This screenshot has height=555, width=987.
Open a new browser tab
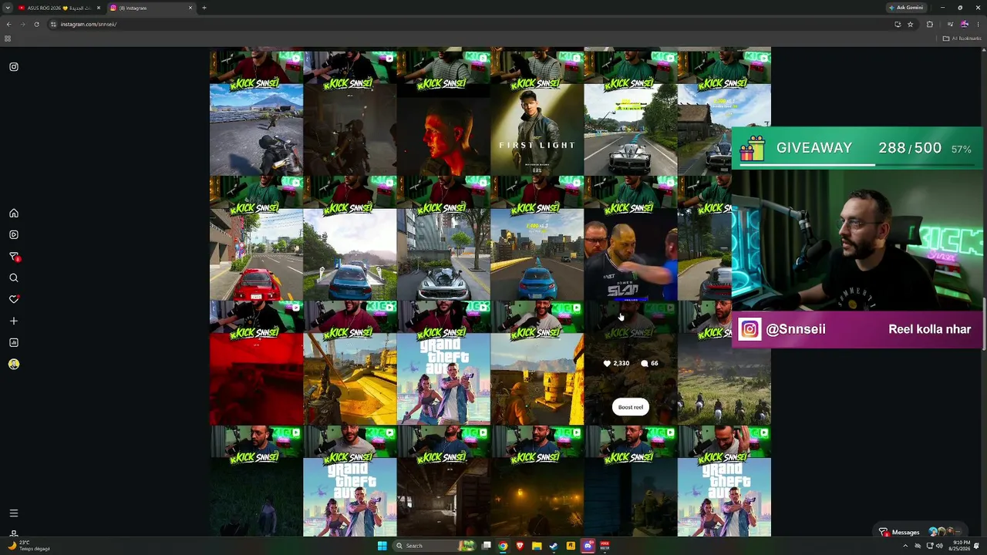(204, 8)
